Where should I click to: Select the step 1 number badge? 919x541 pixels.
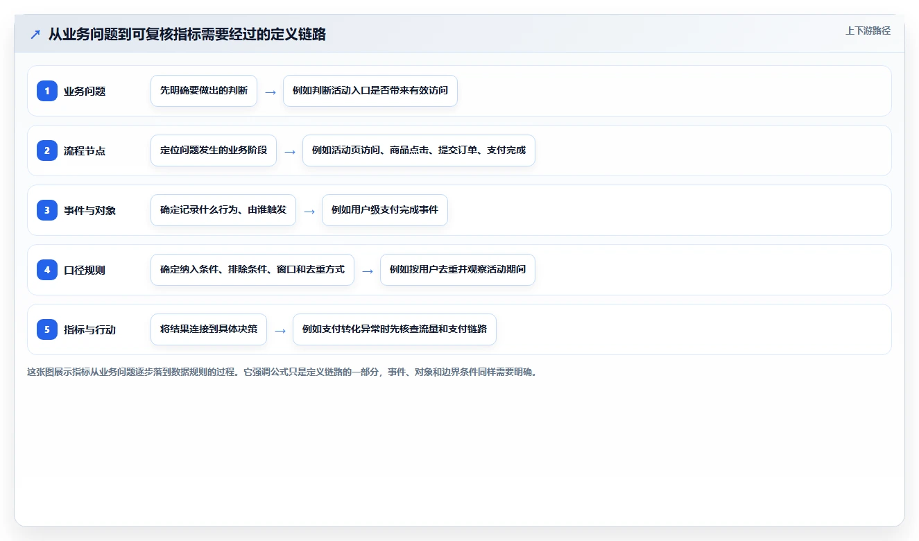click(47, 91)
